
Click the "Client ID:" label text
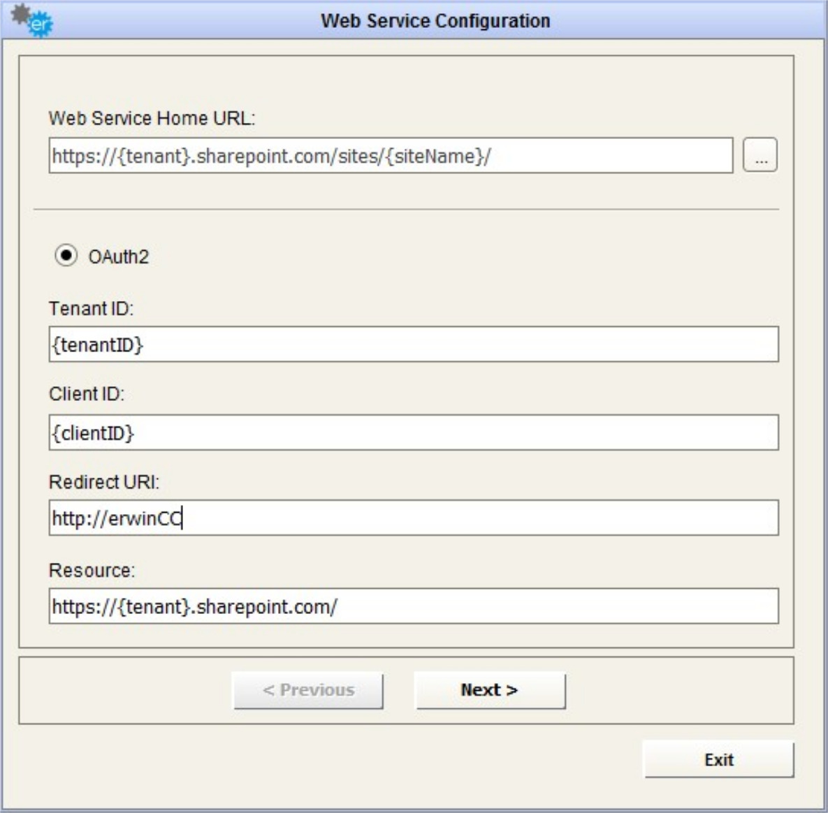click(x=87, y=394)
